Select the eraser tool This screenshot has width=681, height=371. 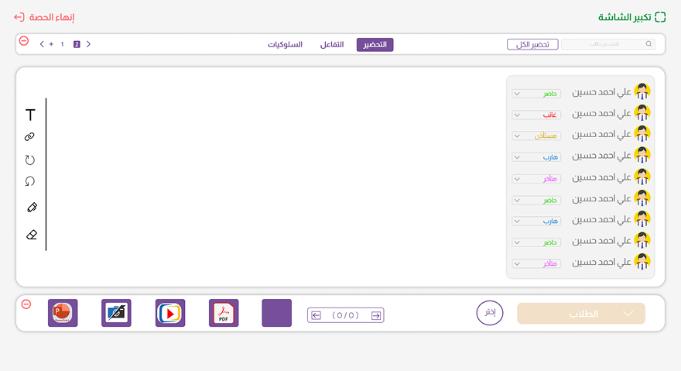coord(31,235)
